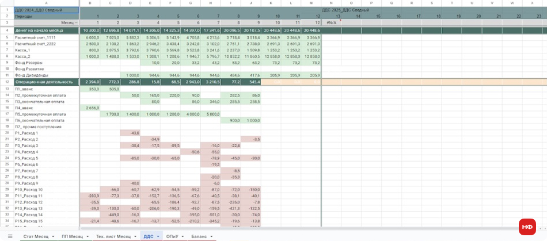Open dropdown arrow on Баланс tab
The height and width of the screenshot is (241, 547).
pyautogui.click(x=211, y=236)
